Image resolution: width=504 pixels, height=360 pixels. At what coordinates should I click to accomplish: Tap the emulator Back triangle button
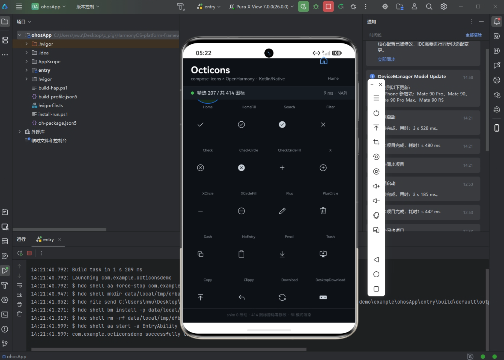click(x=376, y=259)
